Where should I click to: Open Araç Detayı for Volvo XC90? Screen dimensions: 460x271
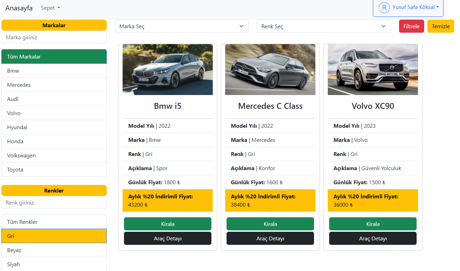click(373, 238)
